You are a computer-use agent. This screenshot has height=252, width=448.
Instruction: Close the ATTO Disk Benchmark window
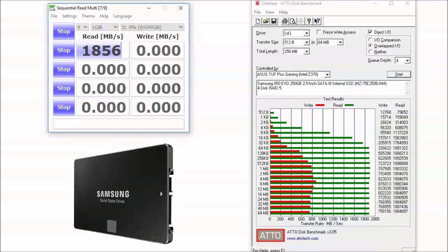coord(407,3)
